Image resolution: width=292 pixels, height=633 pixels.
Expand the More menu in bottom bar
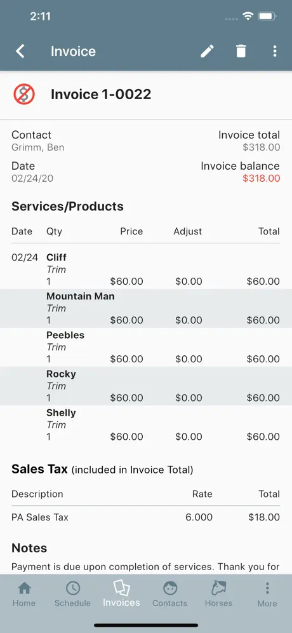coord(267,594)
